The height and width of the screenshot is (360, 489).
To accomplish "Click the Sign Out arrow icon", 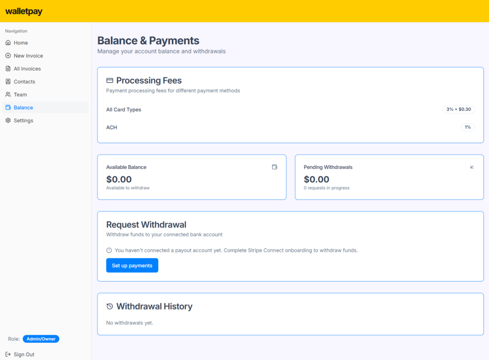I will tap(8, 354).
